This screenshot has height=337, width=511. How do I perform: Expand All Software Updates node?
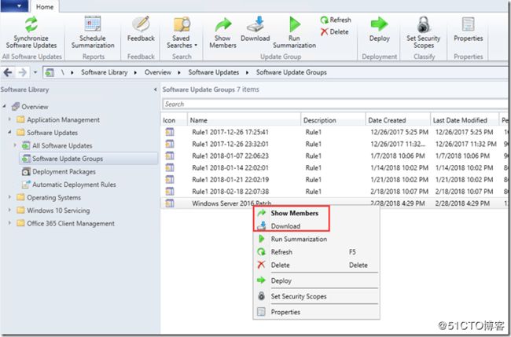click(x=15, y=145)
